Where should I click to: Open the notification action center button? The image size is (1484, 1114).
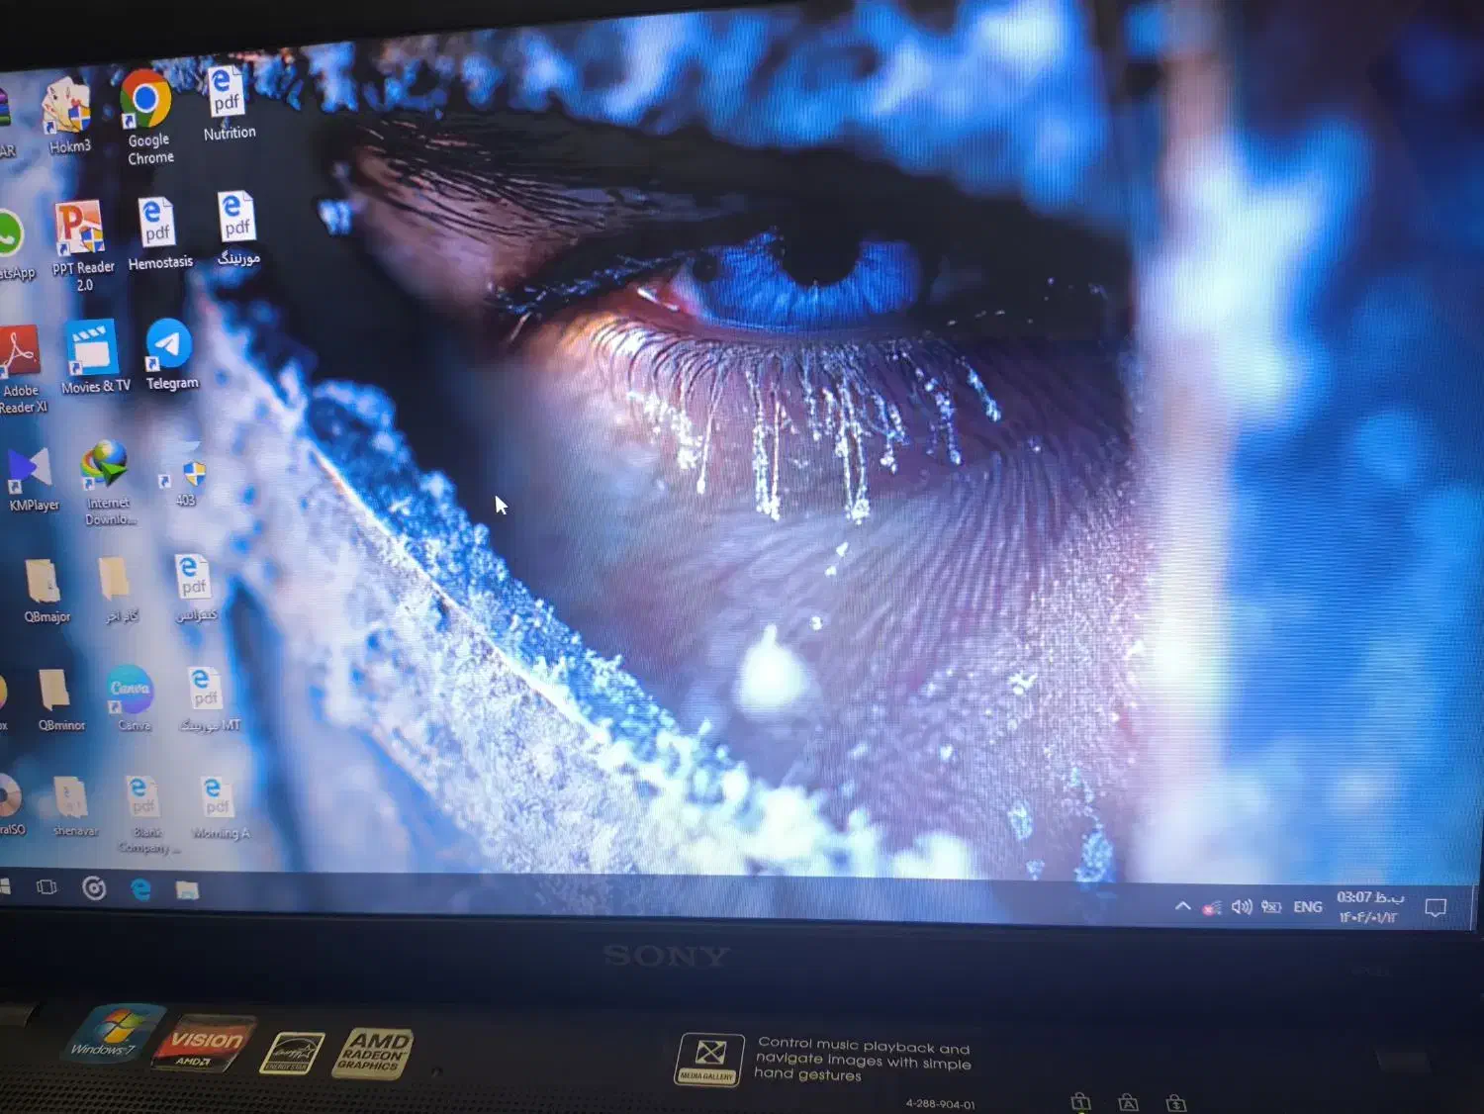click(1435, 908)
